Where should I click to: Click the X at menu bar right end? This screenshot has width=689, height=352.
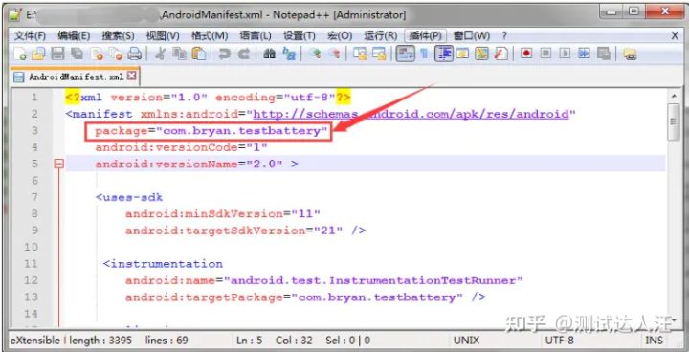click(x=675, y=35)
